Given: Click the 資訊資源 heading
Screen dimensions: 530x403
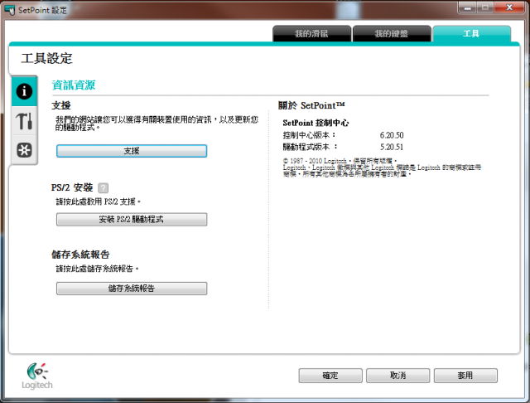Looking at the screenshot, I should pyautogui.click(x=74, y=85).
